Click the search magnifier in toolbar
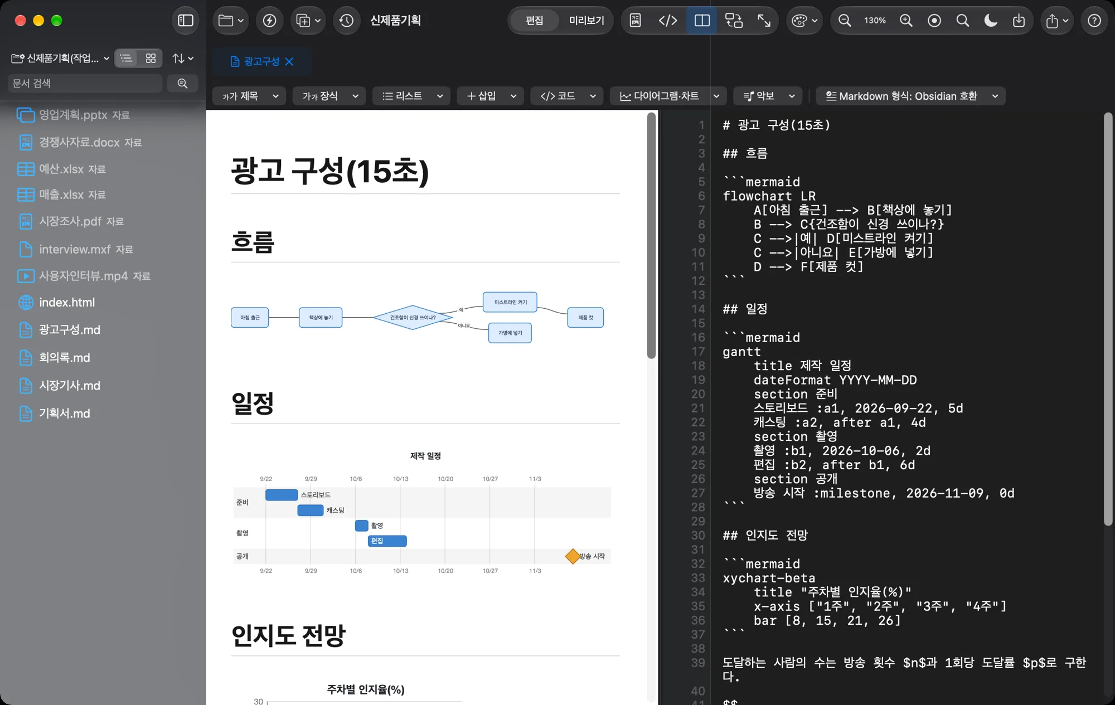1115x705 pixels. (x=962, y=21)
